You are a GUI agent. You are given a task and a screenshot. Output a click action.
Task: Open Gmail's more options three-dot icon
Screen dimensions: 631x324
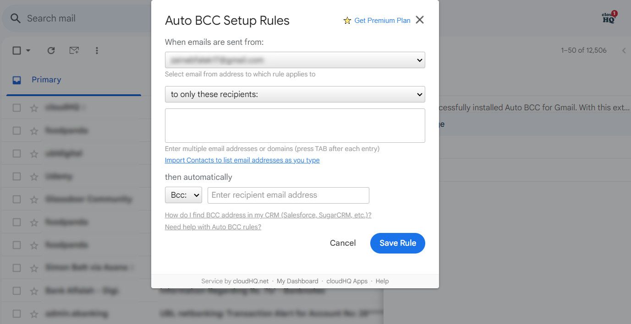(x=97, y=50)
